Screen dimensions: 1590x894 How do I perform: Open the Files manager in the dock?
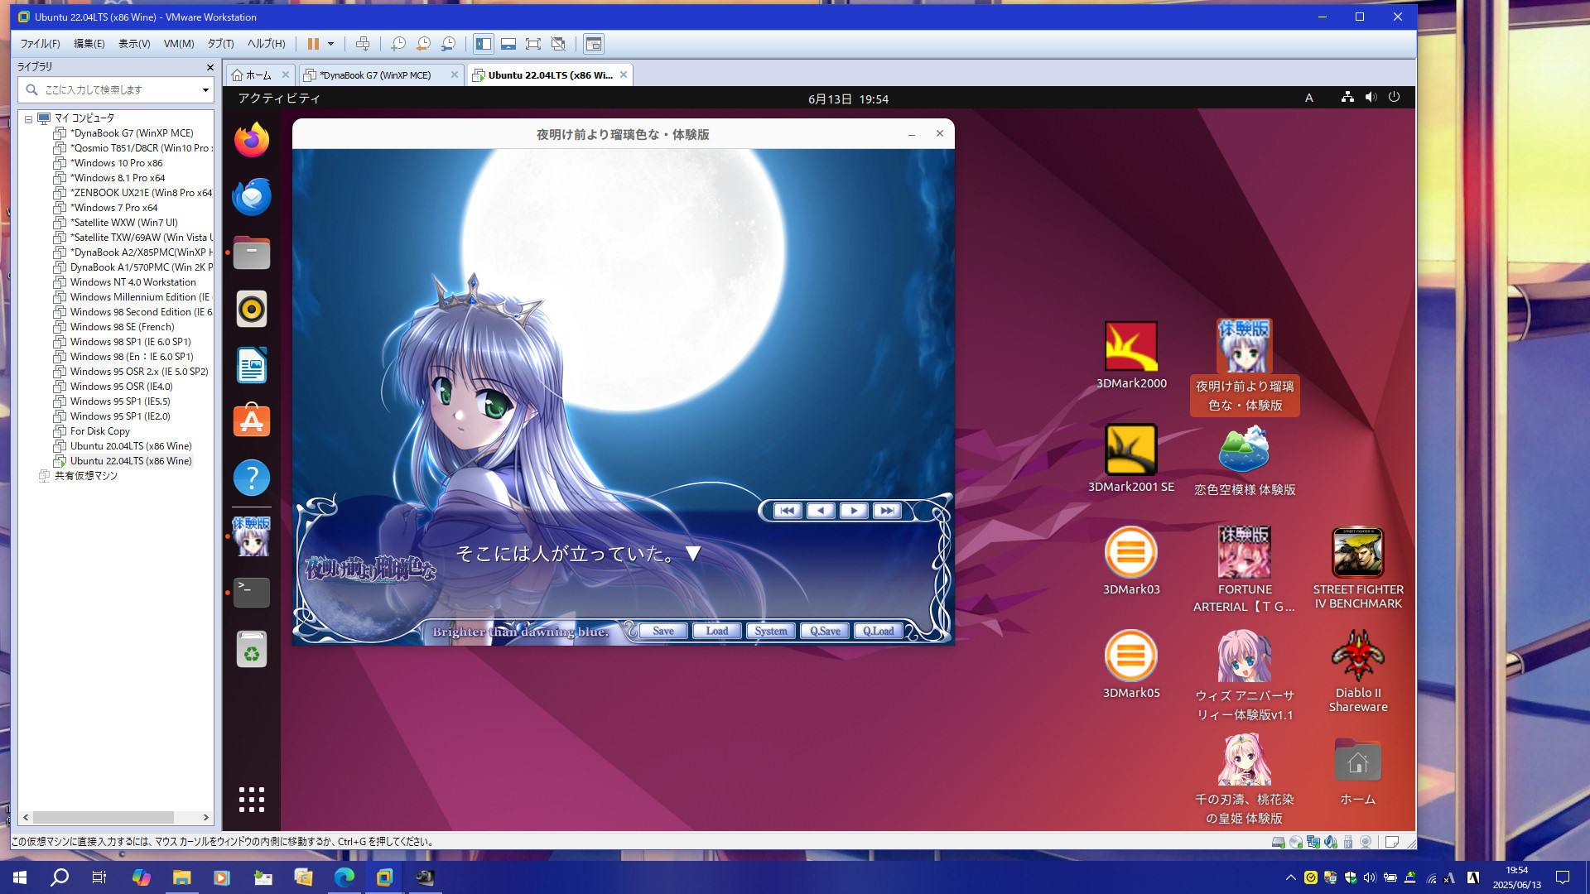(252, 252)
